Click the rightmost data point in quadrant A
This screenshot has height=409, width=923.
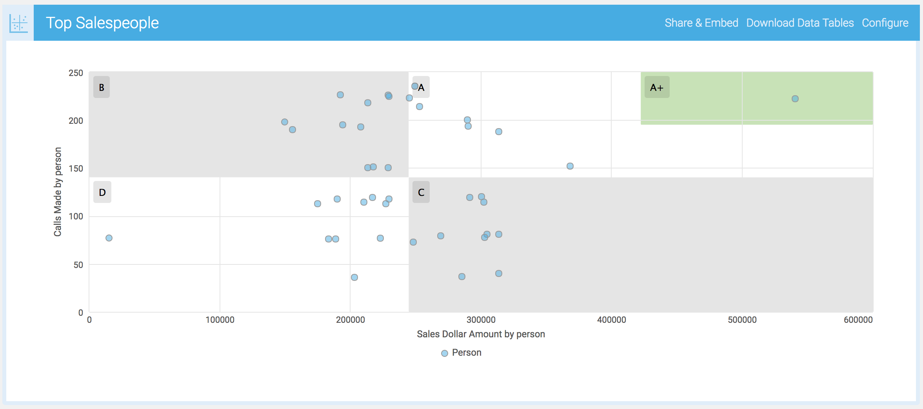coord(570,166)
